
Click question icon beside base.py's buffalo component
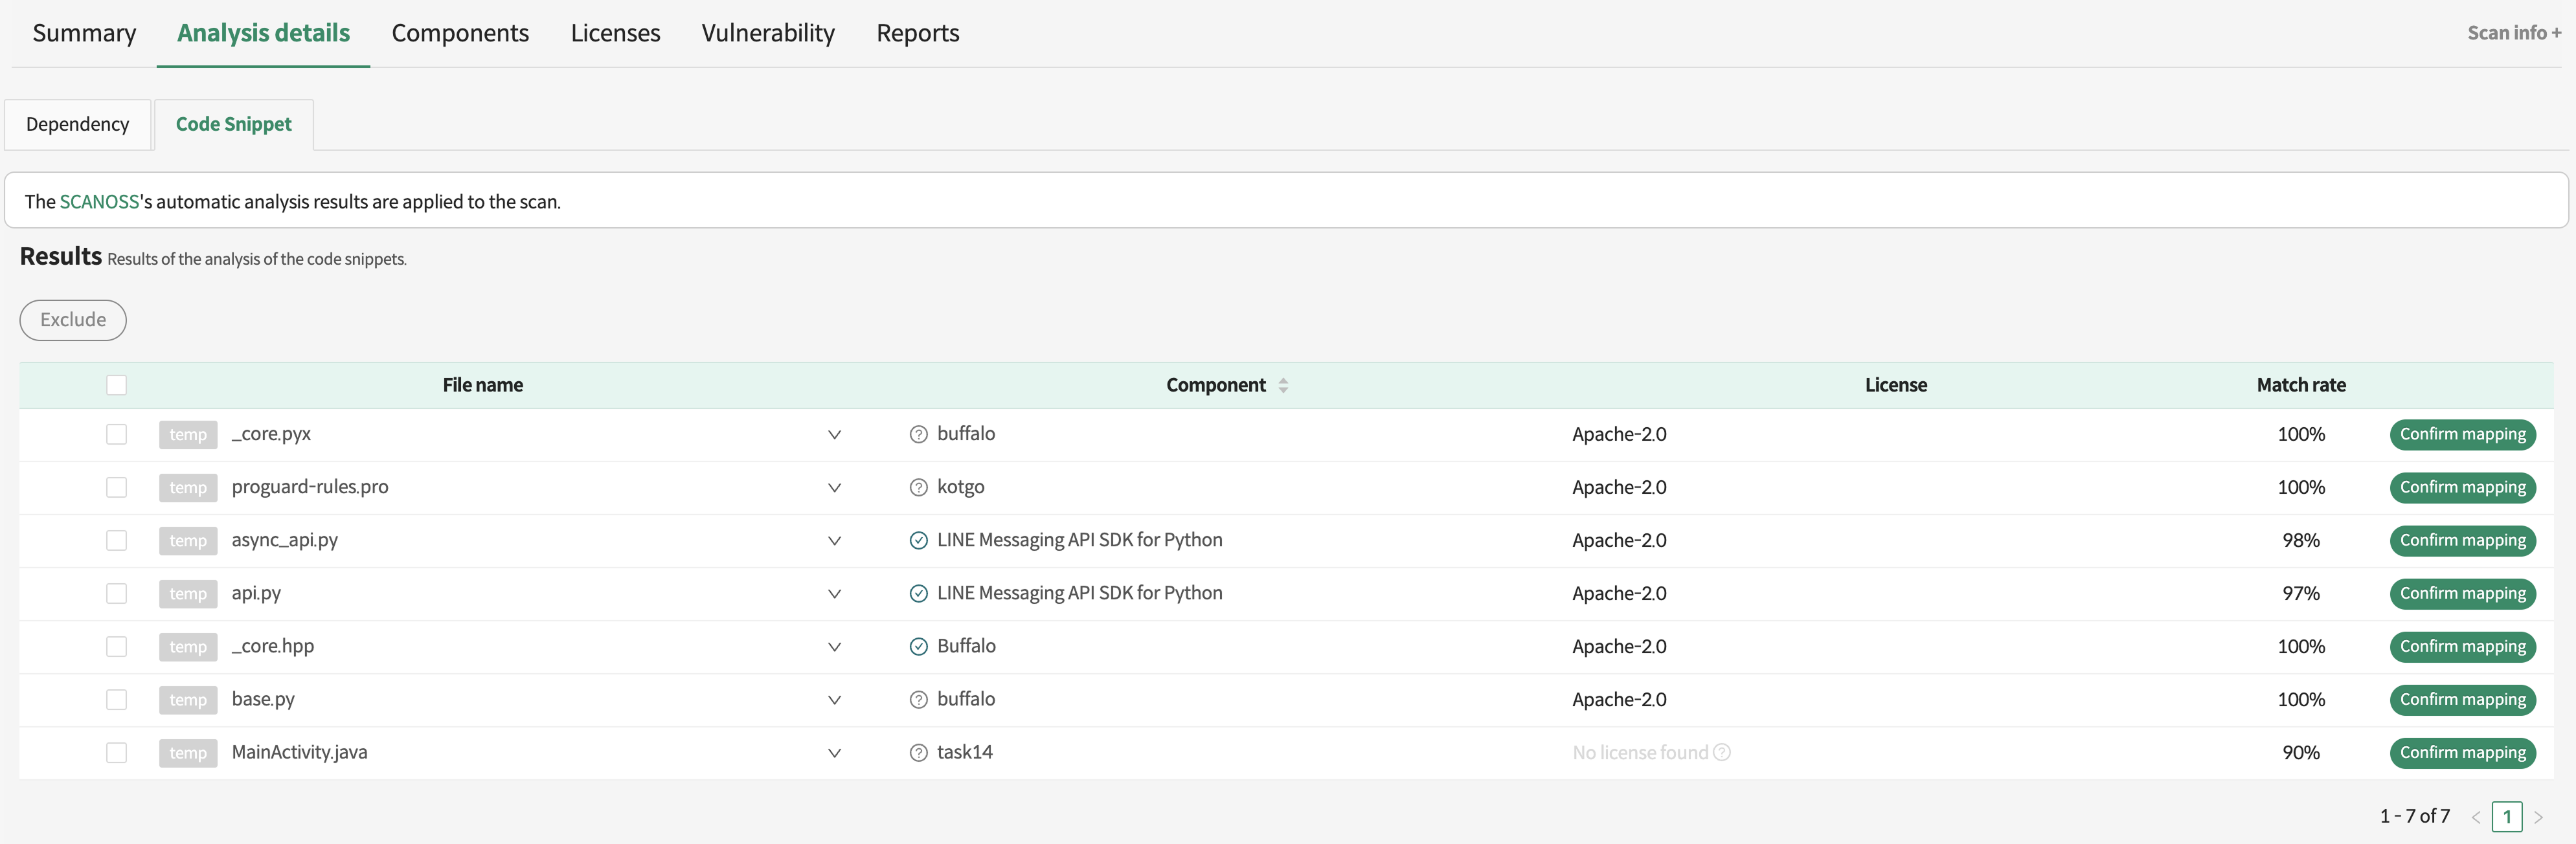[x=918, y=700]
